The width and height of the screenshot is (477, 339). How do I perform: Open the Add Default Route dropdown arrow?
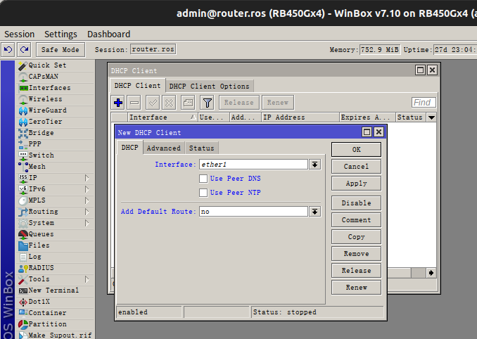315,212
